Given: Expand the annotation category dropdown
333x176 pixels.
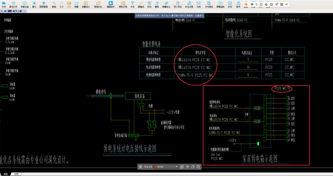Looking at the screenshot, I should (176, 166).
